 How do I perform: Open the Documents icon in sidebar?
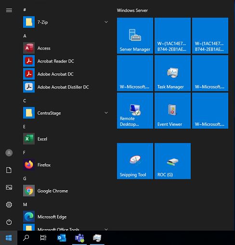pos(9,170)
